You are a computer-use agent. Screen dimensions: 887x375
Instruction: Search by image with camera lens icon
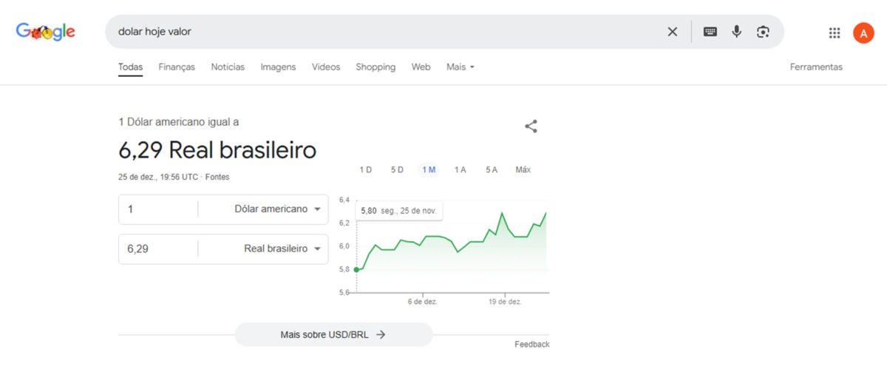[763, 32]
